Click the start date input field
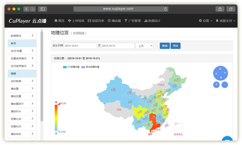Screen dimensions: 242x145 point(80,46)
